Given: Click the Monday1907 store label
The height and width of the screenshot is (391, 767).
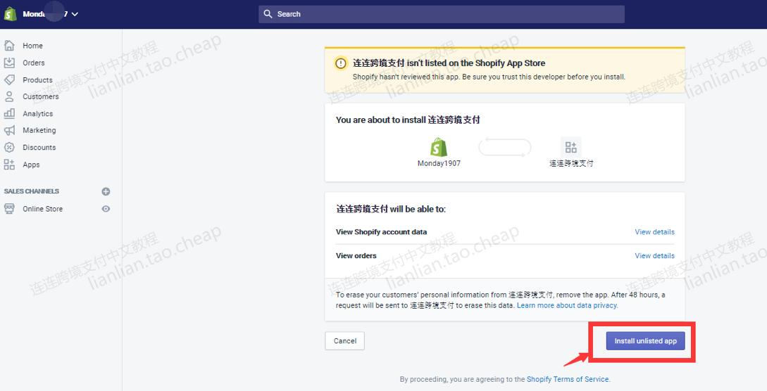Looking at the screenshot, I should click(x=439, y=164).
